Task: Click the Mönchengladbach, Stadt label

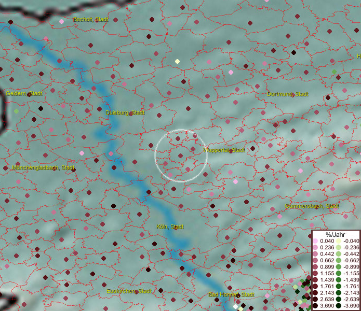Action: click(43, 167)
